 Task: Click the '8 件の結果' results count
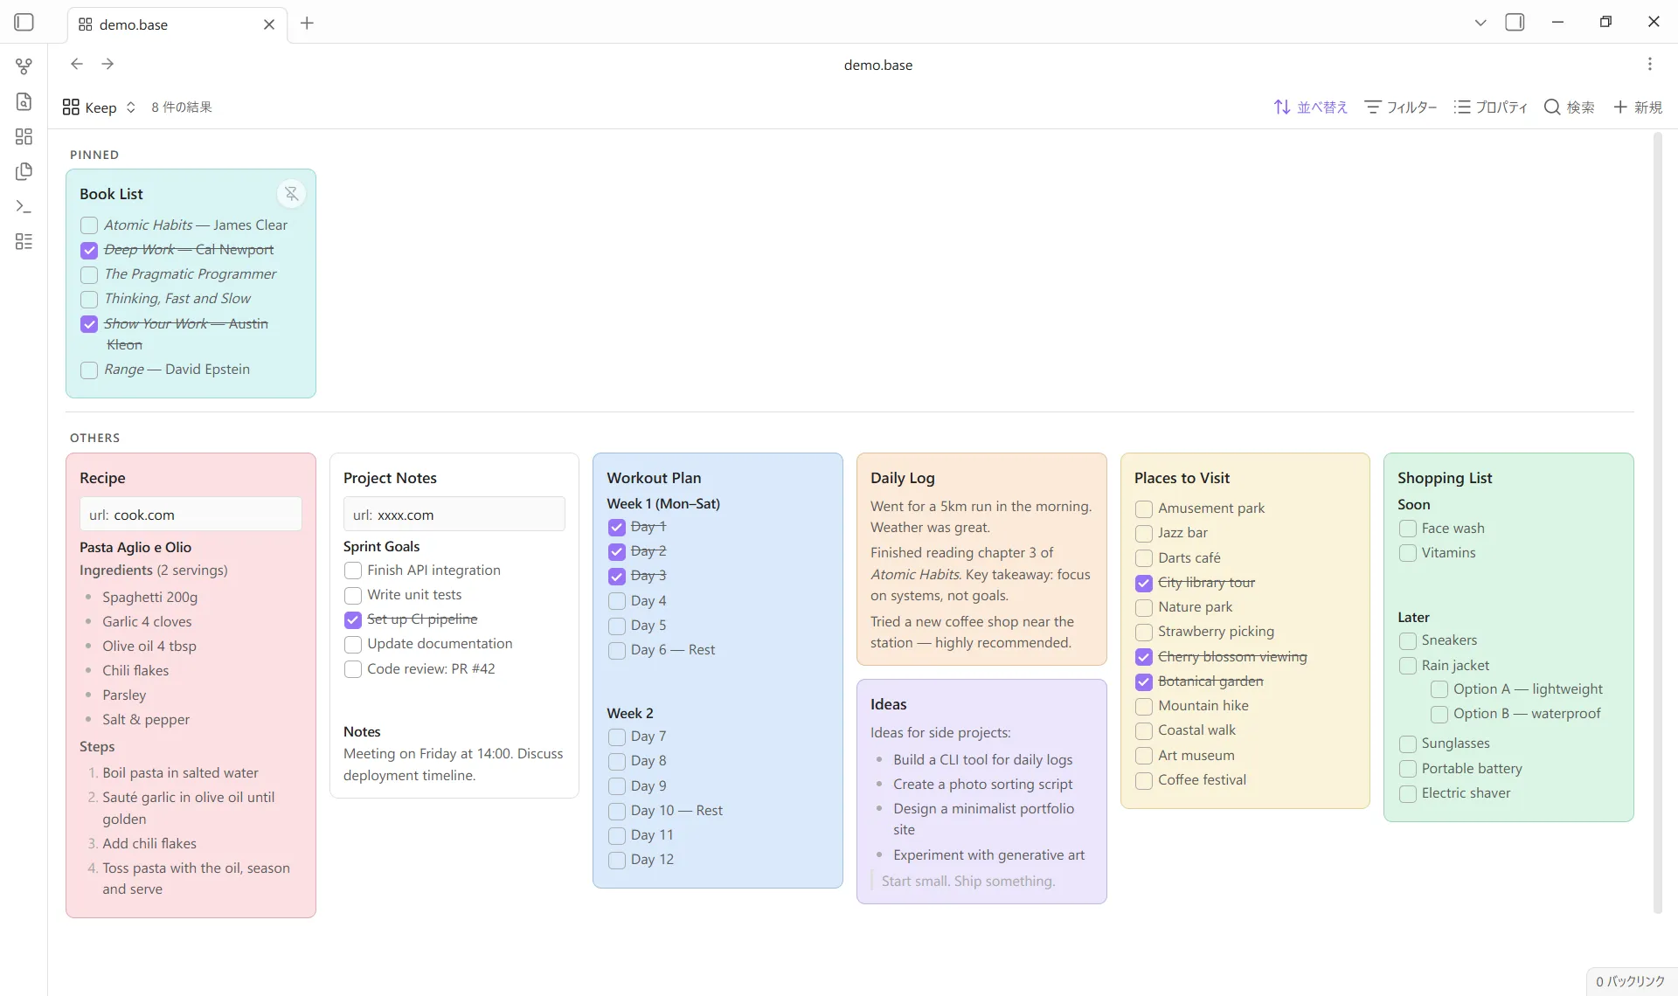click(182, 107)
